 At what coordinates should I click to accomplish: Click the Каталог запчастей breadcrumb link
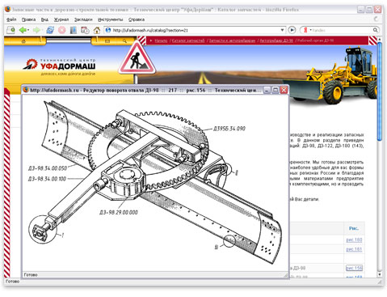tap(188, 40)
